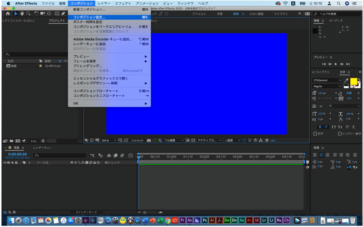Click the show channel RGB color icon
Viewport: 363px width, 227px height.
point(160,140)
